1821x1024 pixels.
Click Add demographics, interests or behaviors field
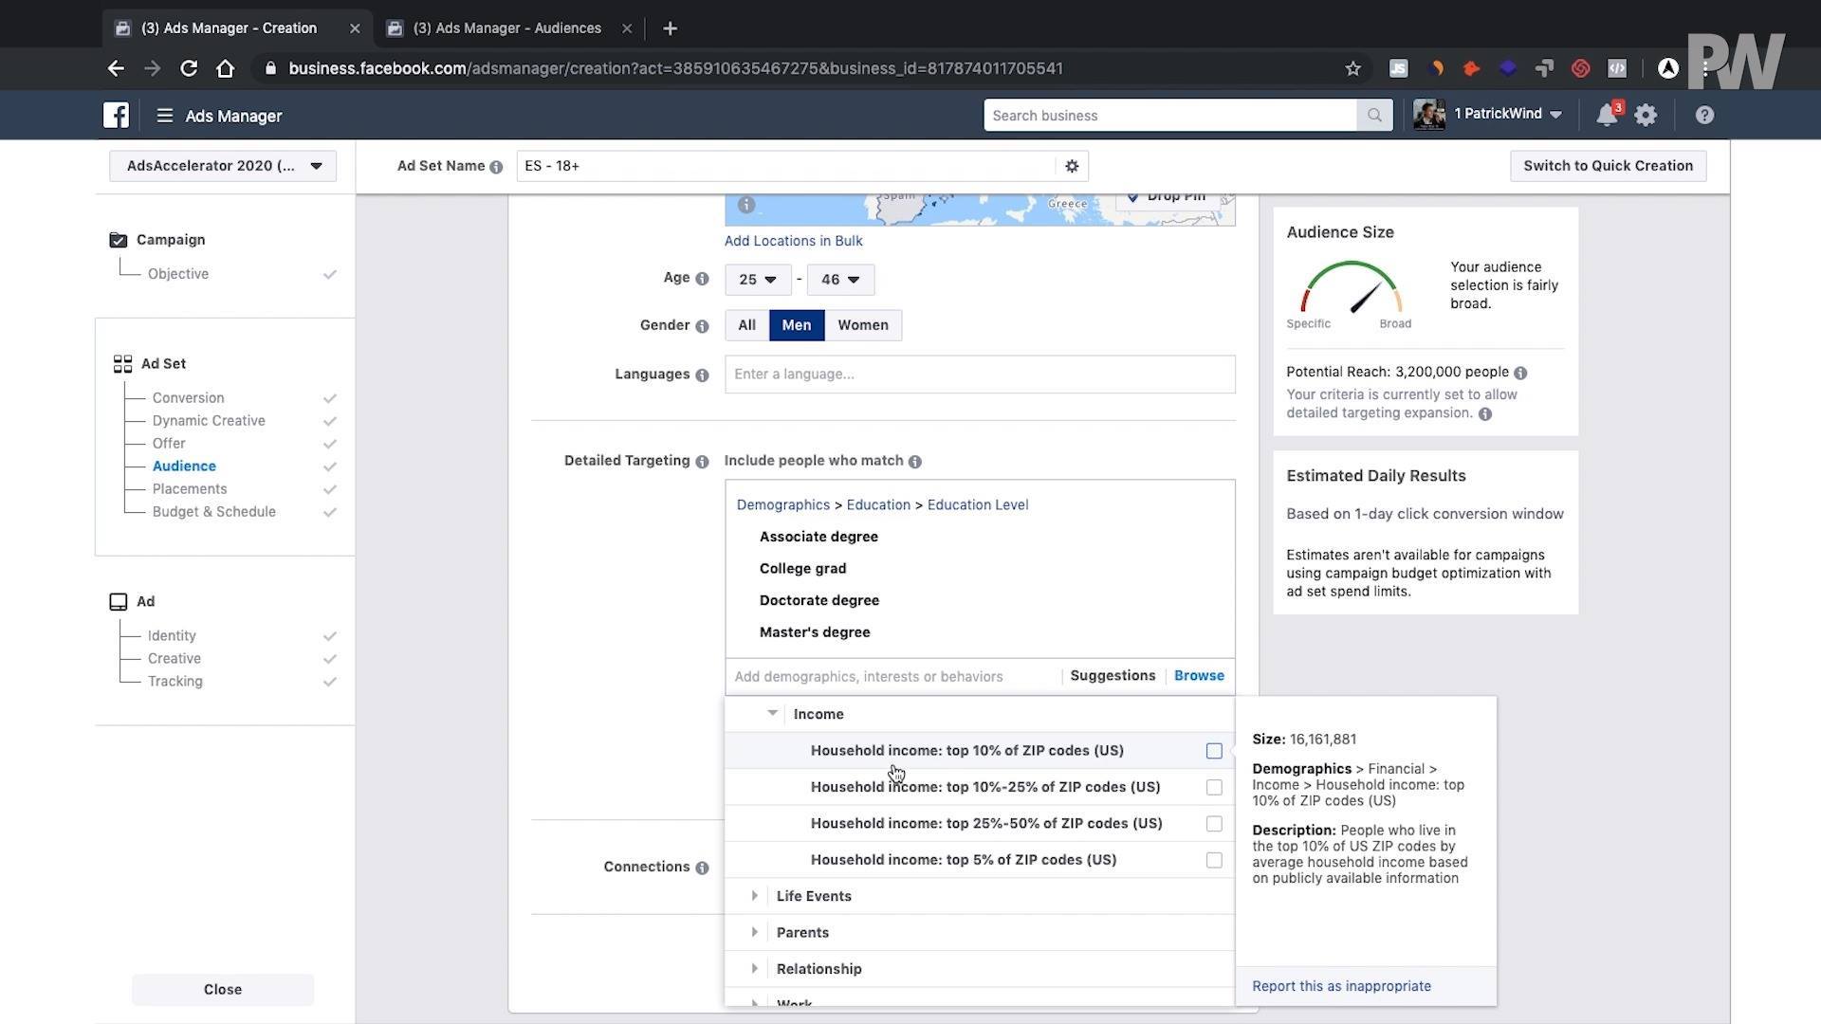coord(892,677)
